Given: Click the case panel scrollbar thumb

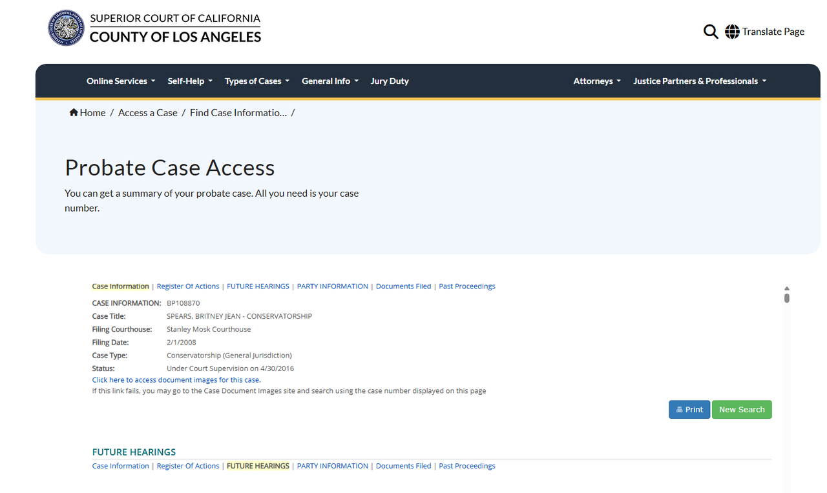Looking at the screenshot, I should (787, 298).
